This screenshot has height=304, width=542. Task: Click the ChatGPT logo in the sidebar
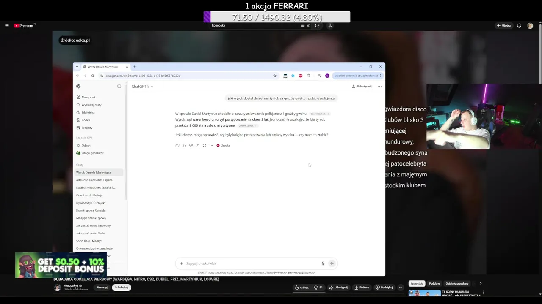click(78, 86)
